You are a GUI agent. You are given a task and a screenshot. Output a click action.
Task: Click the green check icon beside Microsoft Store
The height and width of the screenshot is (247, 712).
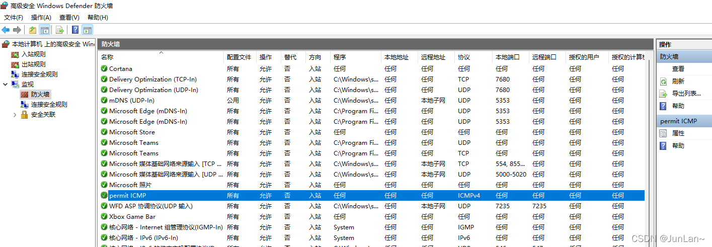click(104, 132)
